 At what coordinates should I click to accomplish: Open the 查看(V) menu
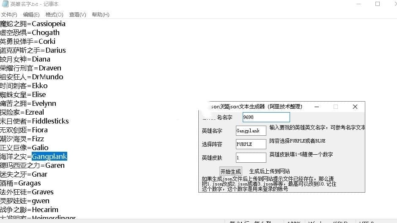pos(77,14)
